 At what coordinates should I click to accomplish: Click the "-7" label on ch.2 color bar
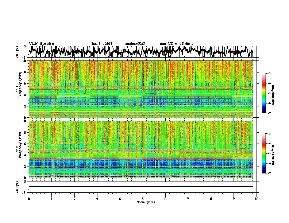(x=269, y=173)
